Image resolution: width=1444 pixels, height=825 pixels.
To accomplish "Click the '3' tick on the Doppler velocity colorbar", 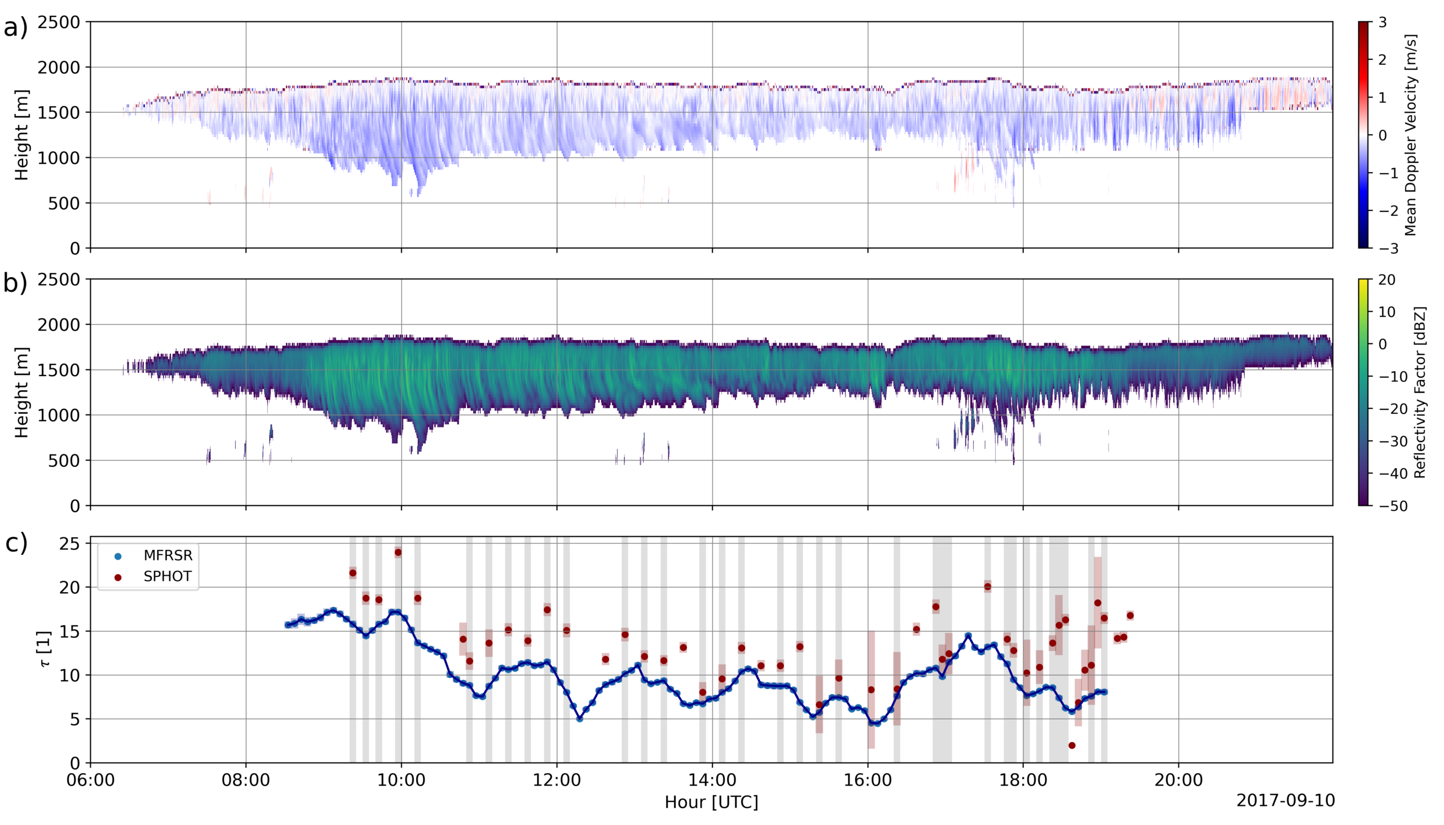I will click(1383, 22).
